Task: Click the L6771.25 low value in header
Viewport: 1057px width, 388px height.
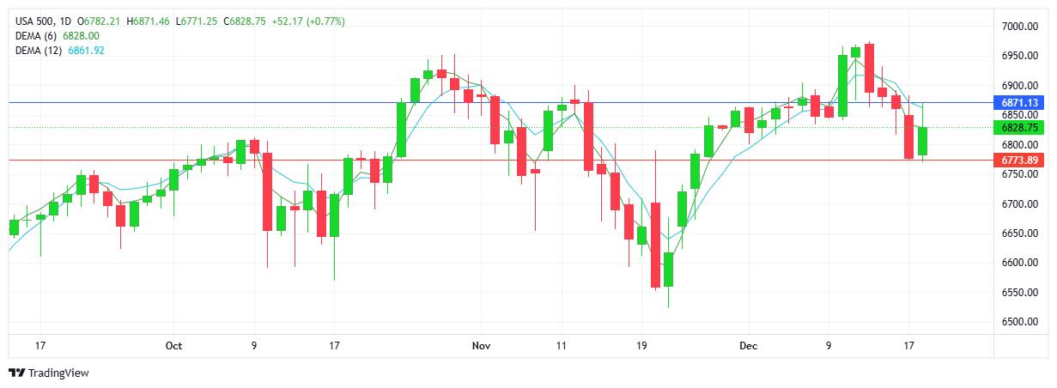Action: click(197, 21)
